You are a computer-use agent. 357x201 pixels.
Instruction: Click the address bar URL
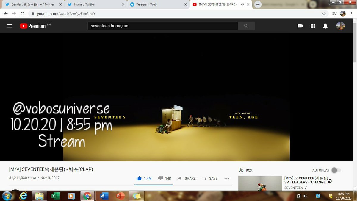coord(66,14)
